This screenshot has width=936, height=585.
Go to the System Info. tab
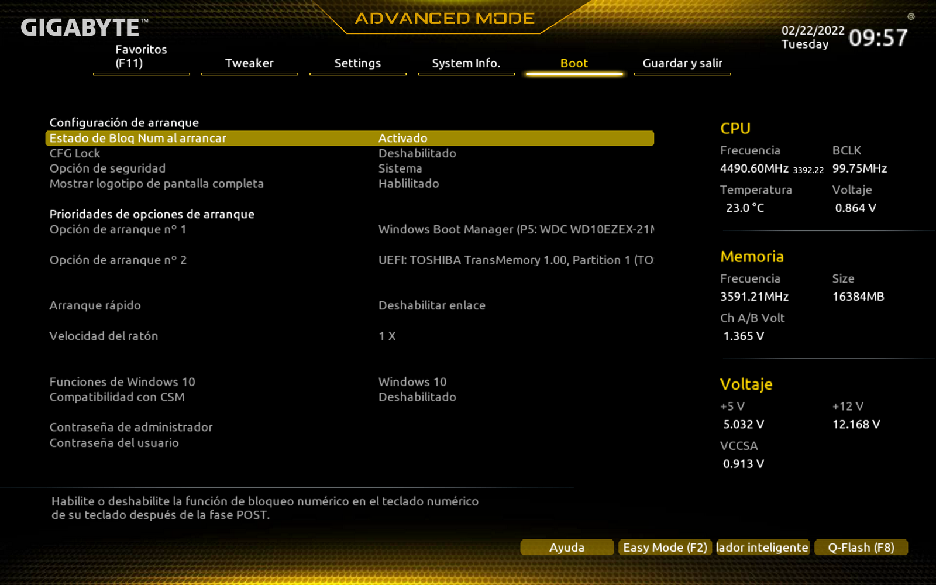point(466,63)
